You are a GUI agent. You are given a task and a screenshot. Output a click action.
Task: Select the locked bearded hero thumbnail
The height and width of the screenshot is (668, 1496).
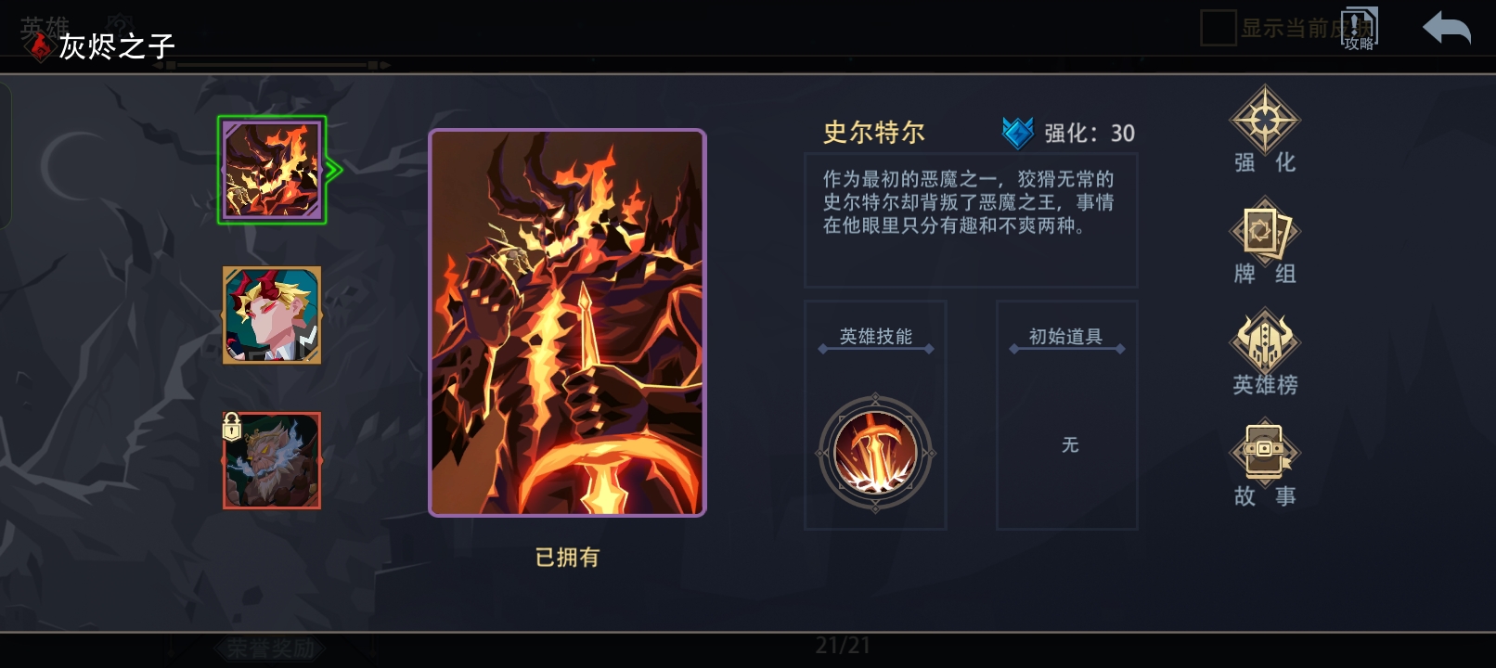(272, 461)
